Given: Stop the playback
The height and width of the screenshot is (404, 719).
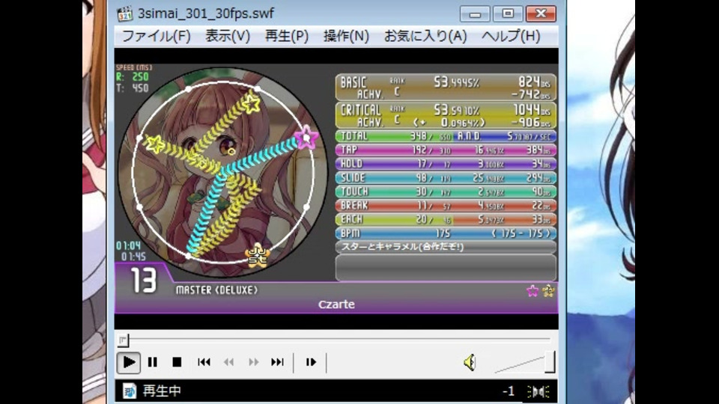Looking at the screenshot, I should [177, 362].
